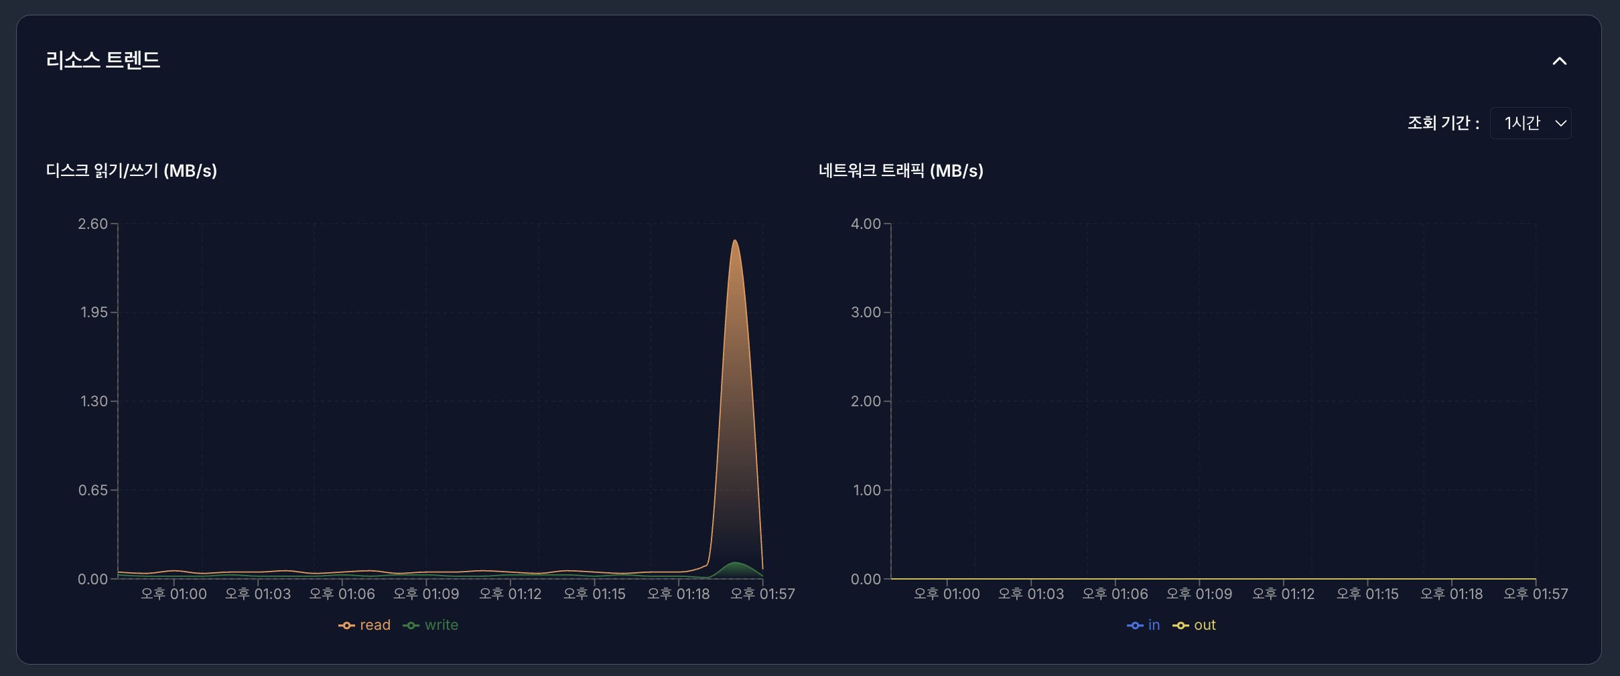Image resolution: width=1620 pixels, height=676 pixels.
Task: Click the 2.60 label on disk y-axis
Action: click(93, 224)
